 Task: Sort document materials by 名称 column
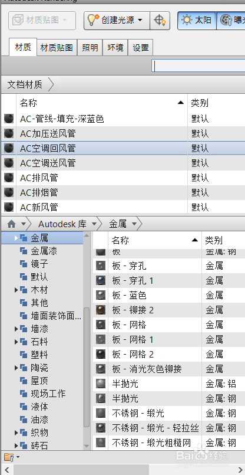point(102,103)
